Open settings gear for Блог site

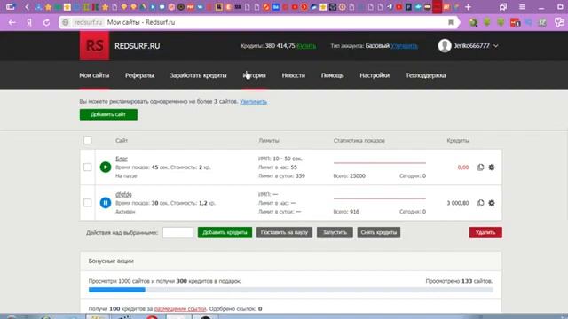tap(492, 167)
